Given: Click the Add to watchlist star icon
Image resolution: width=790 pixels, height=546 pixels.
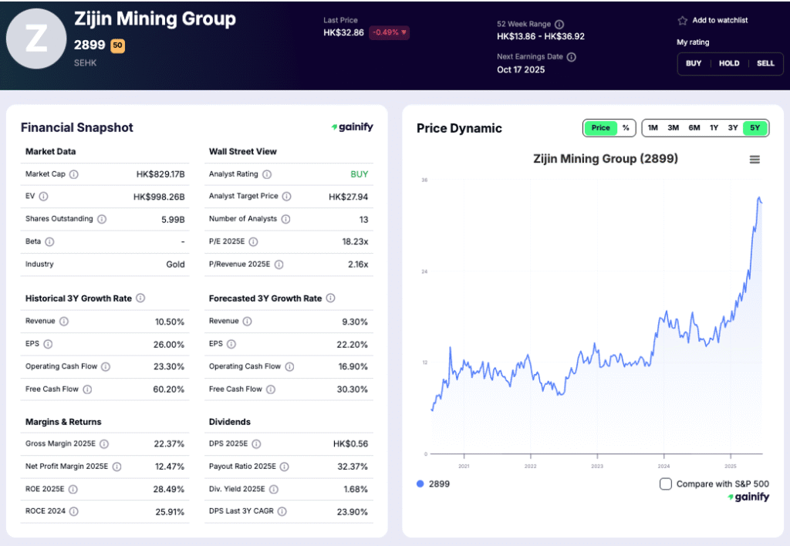Looking at the screenshot, I should (x=681, y=20).
